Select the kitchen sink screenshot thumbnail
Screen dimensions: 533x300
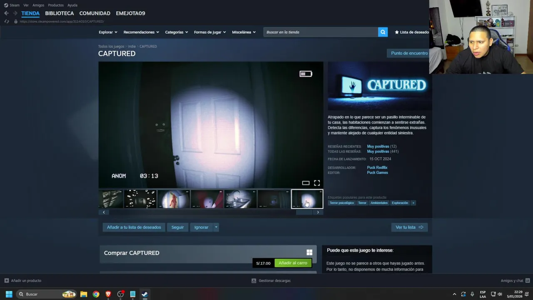click(240, 199)
